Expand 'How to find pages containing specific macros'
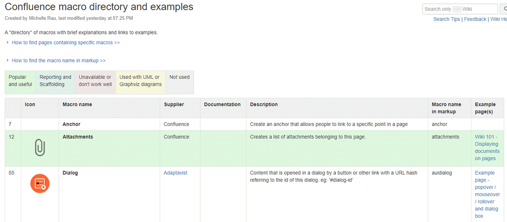Viewport: 507px width, 222px height. tap(66, 43)
